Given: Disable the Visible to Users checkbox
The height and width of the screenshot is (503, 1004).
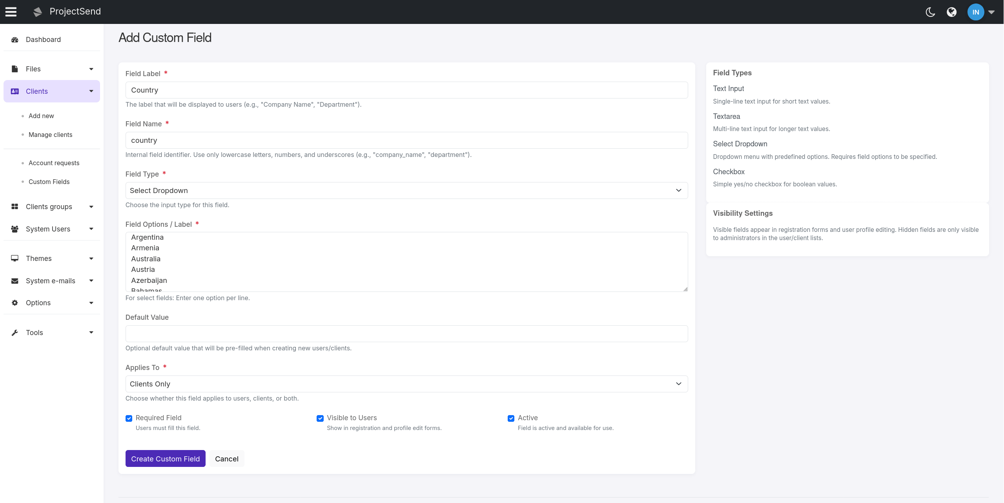Looking at the screenshot, I should pyautogui.click(x=320, y=418).
